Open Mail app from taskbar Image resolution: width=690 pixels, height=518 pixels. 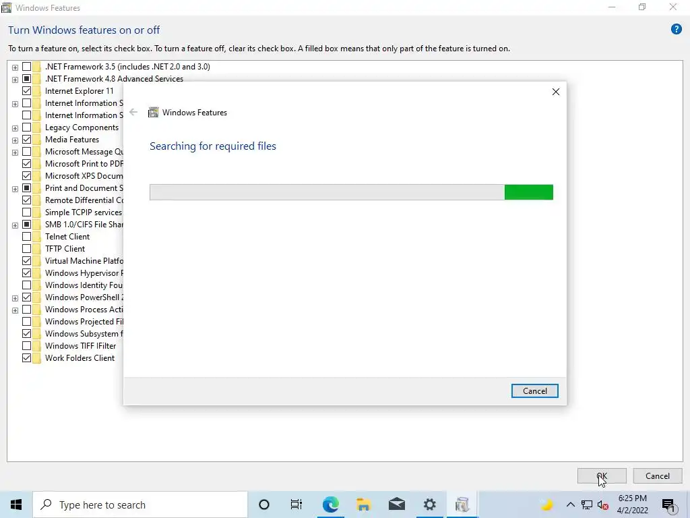396,505
